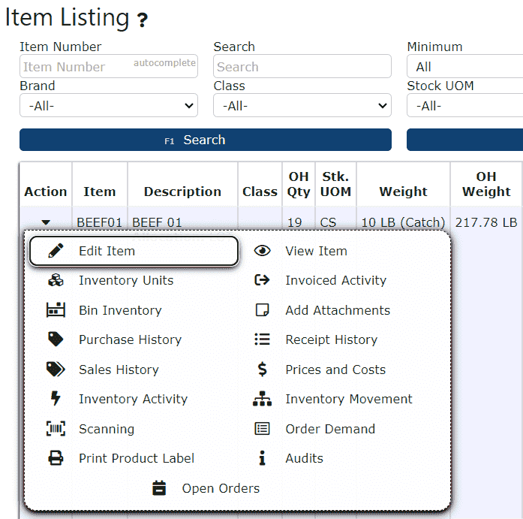Open the Brand dropdown
Image resolution: width=523 pixels, height=519 pixels.
(x=109, y=106)
